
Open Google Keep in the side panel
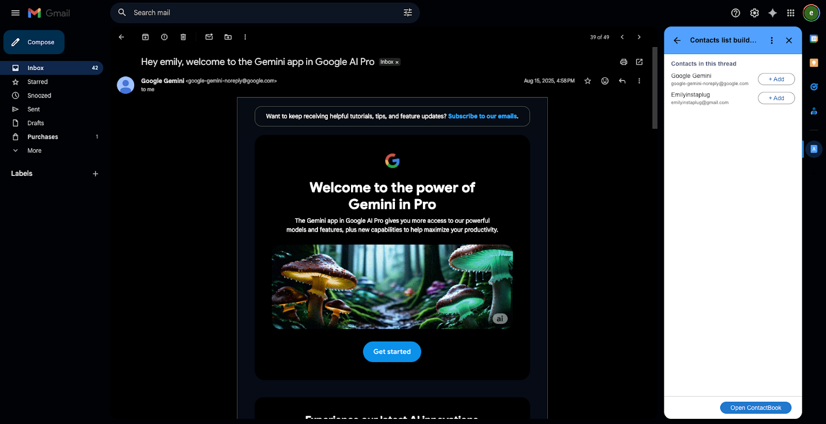[814, 63]
